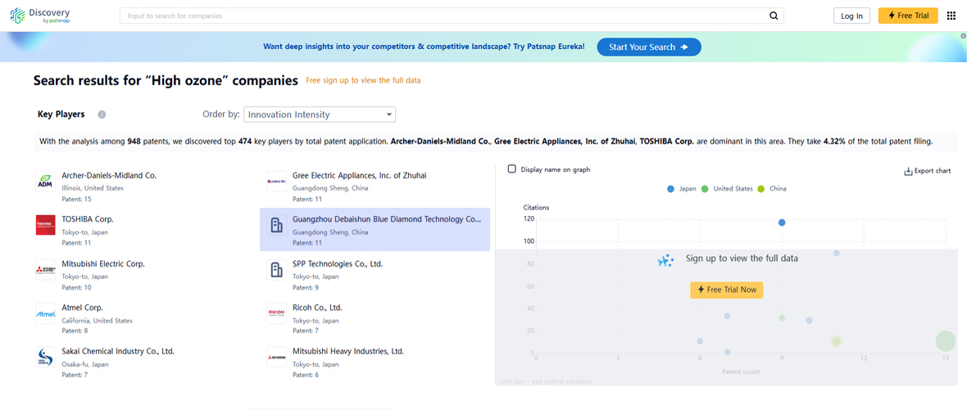Open the Order by Innovation Intensity dropdown
This screenshot has height=409, width=967.
pos(320,115)
